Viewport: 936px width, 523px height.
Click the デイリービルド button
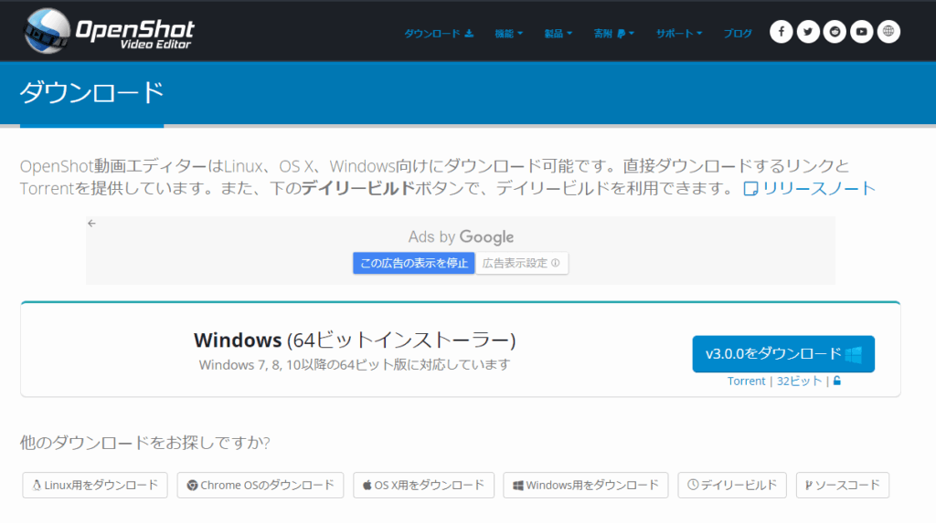(732, 485)
